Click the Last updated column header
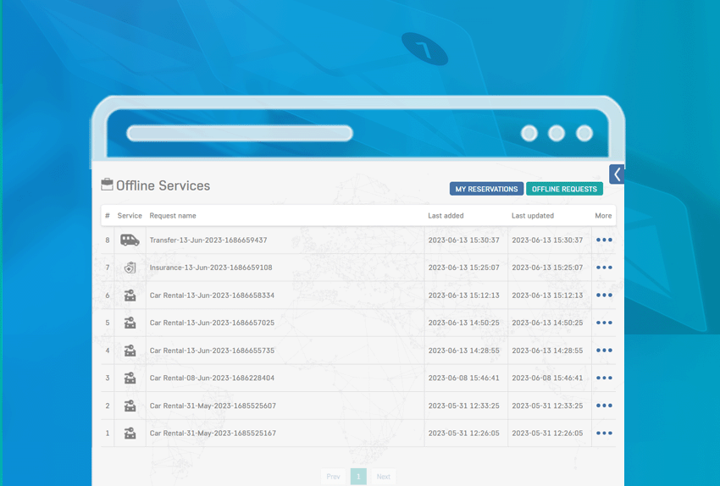The width and height of the screenshot is (720, 486). pyautogui.click(x=533, y=216)
